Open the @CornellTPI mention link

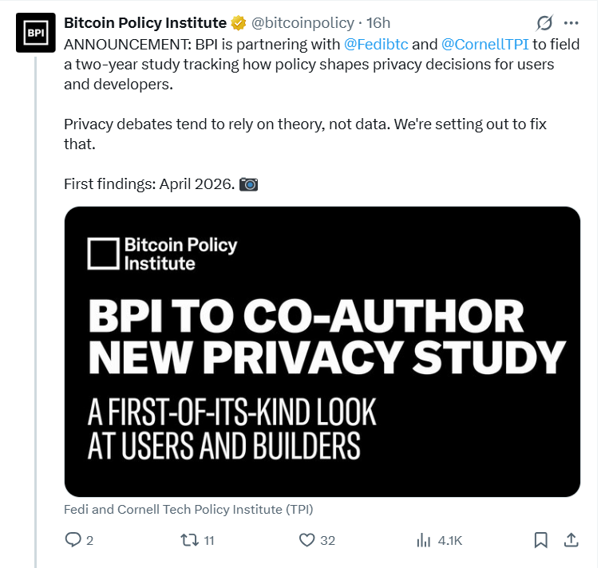click(483, 44)
